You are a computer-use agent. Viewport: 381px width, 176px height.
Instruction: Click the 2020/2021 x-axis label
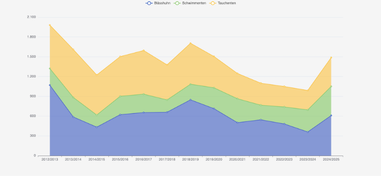point(237,159)
